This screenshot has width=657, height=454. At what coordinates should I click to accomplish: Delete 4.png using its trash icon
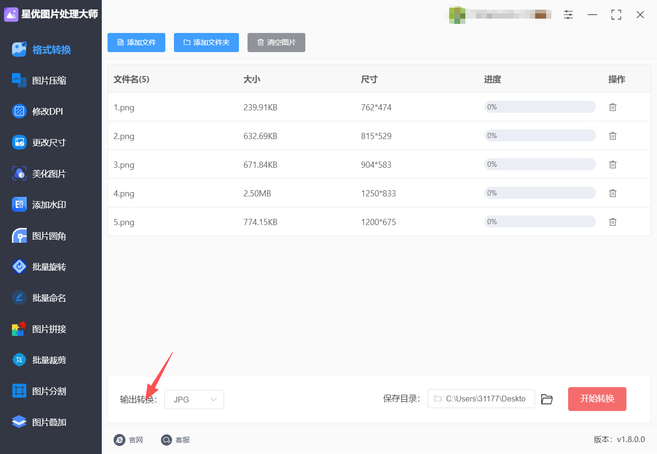click(x=613, y=193)
